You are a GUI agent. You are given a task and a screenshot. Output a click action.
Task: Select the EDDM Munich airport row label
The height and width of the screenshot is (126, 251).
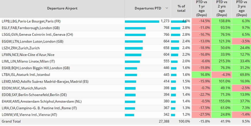coord(24,88)
